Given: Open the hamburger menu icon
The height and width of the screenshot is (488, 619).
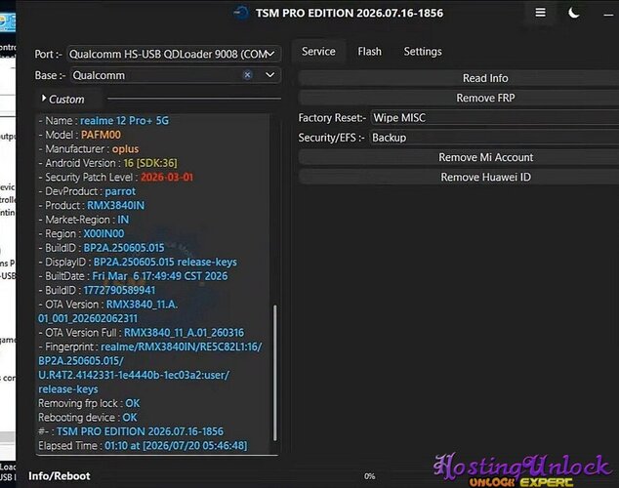Looking at the screenshot, I should [x=541, y=13].
